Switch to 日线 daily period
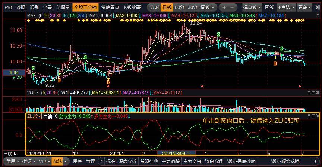Image resolution: width=322 pixels, height=167 pixels. click(167, 7)
